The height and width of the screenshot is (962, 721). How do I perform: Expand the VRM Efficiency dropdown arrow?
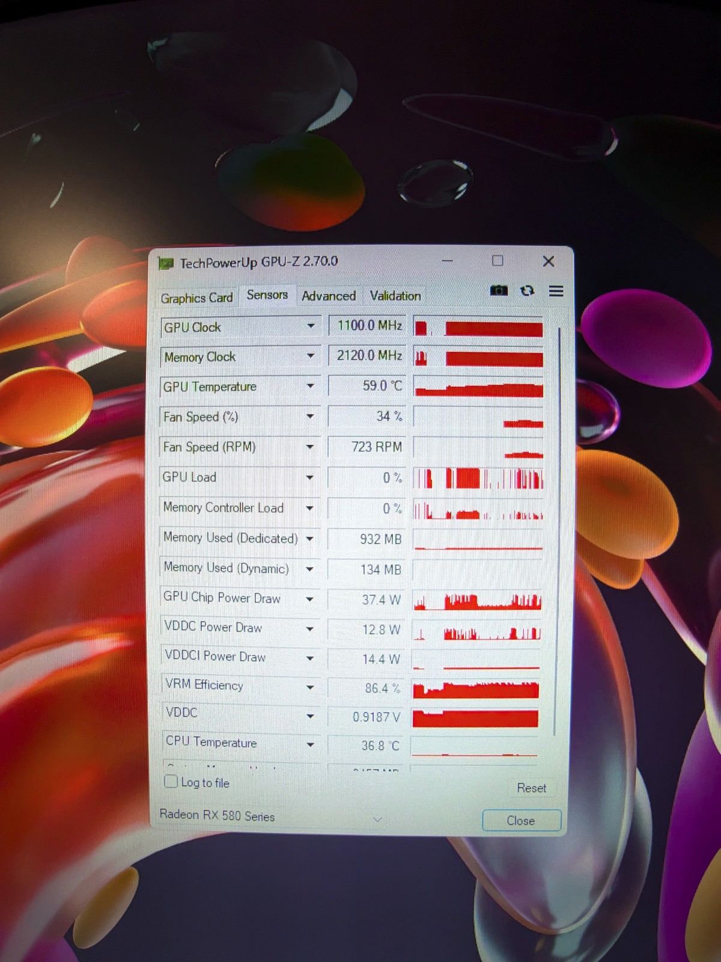(x=310, y=687)
